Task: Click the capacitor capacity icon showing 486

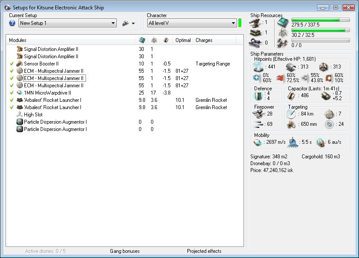Action: (x=291, y=96)
